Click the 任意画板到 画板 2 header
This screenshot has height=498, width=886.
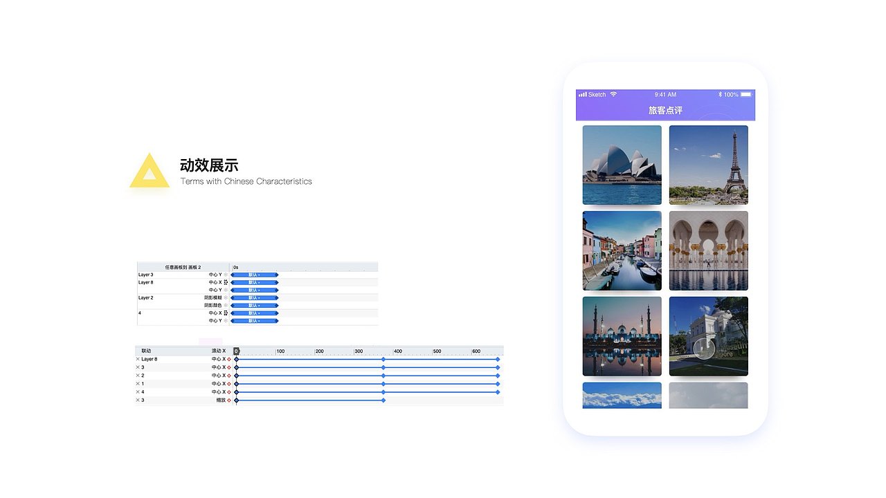pos(183,267)
